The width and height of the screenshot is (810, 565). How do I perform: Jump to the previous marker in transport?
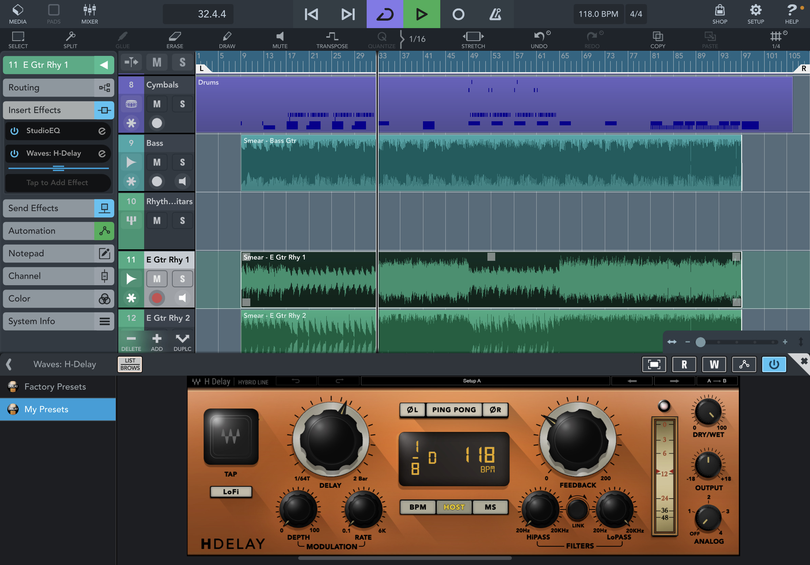(311, 14)
